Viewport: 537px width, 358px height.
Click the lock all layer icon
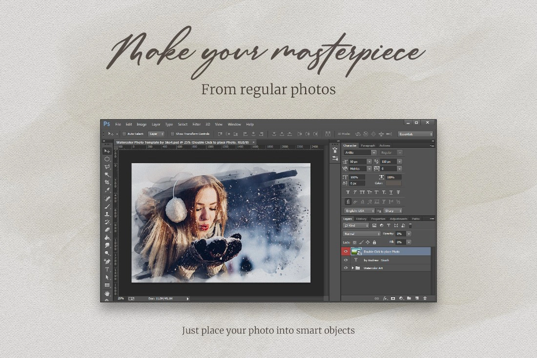[x=374, y=242]
